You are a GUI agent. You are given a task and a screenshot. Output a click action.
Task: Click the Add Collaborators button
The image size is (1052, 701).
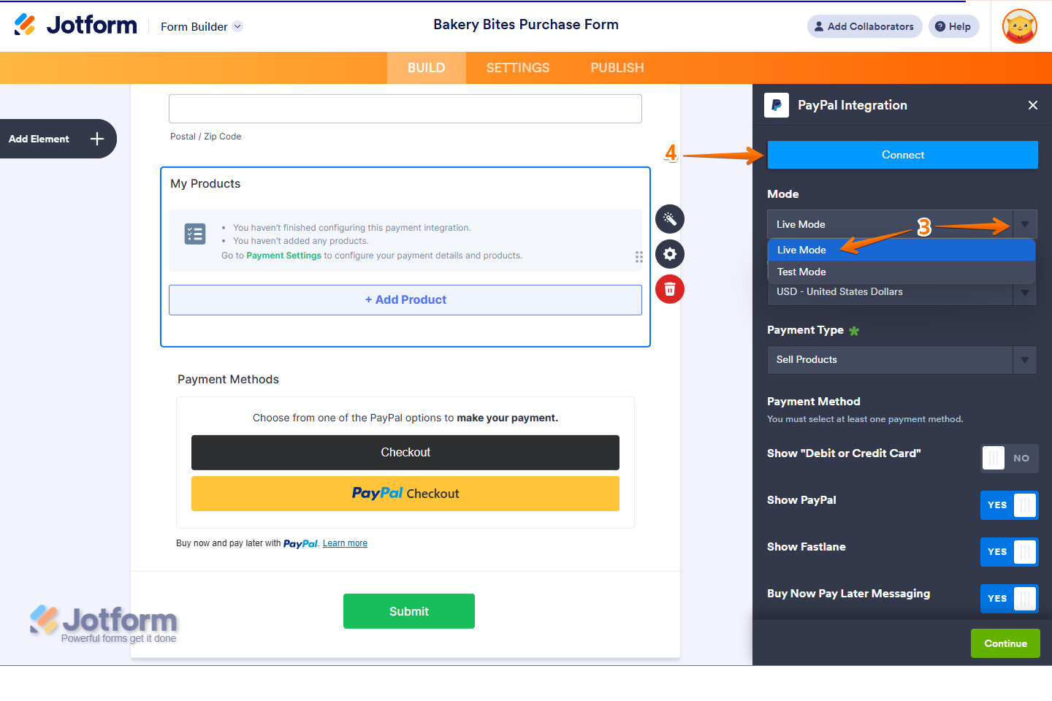865,26
